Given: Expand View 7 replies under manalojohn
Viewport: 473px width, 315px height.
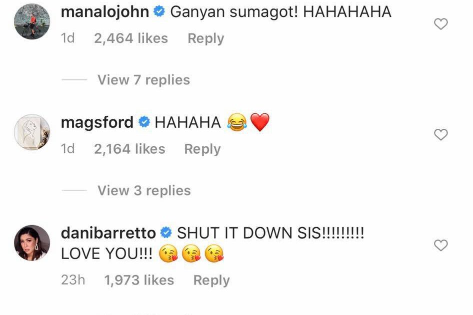Looking at the screenshot, I should 144,80.
